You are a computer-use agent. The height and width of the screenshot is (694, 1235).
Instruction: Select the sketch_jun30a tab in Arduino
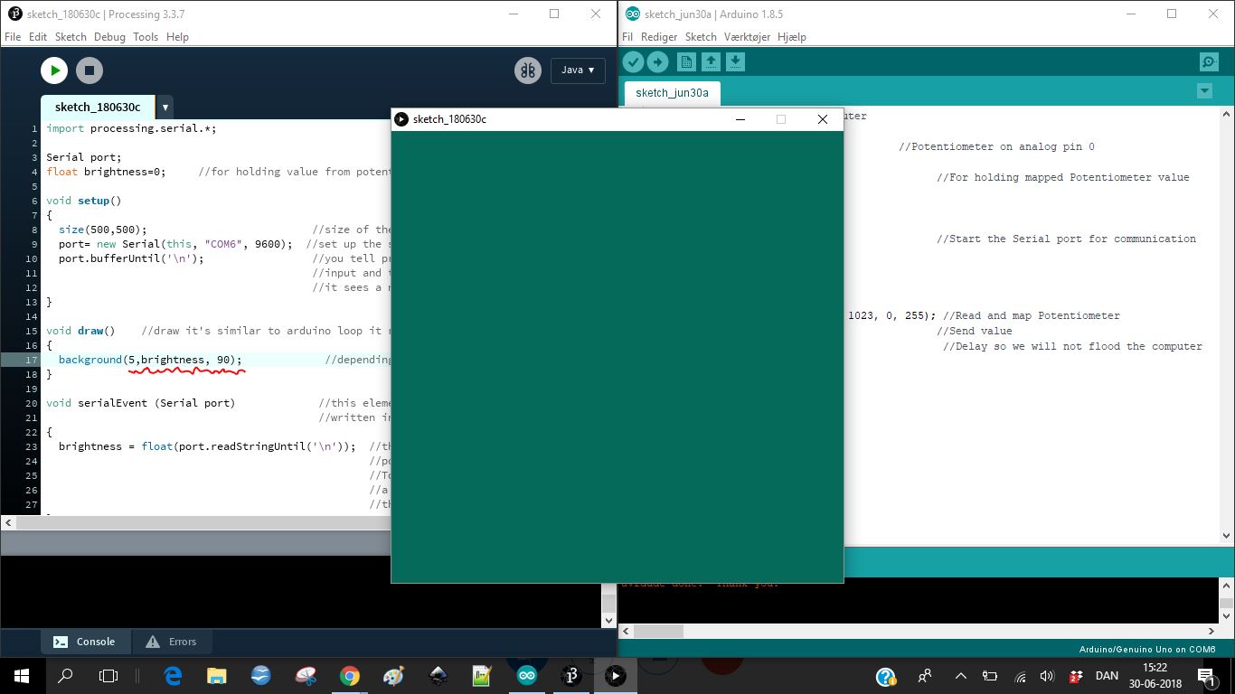point(672,92)
